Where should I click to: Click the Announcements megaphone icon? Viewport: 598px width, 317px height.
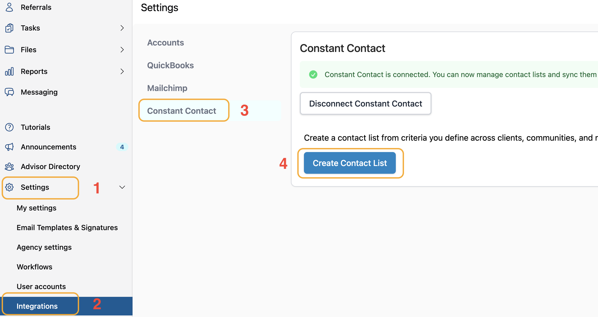[x=9, y=147]
